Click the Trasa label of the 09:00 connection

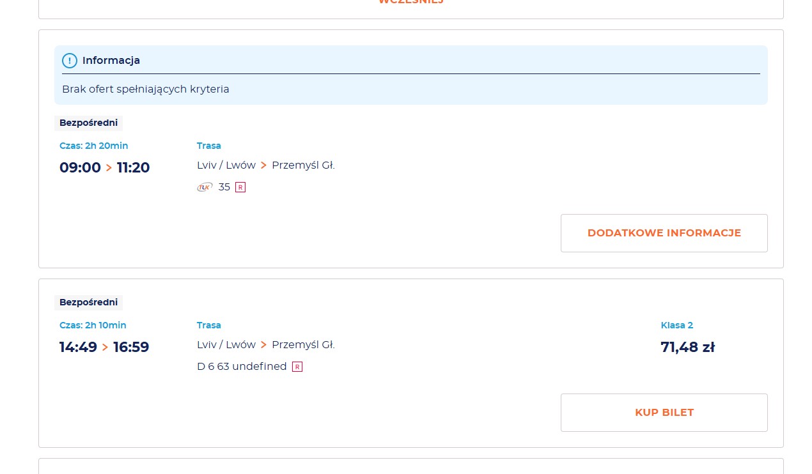(209, 146)
